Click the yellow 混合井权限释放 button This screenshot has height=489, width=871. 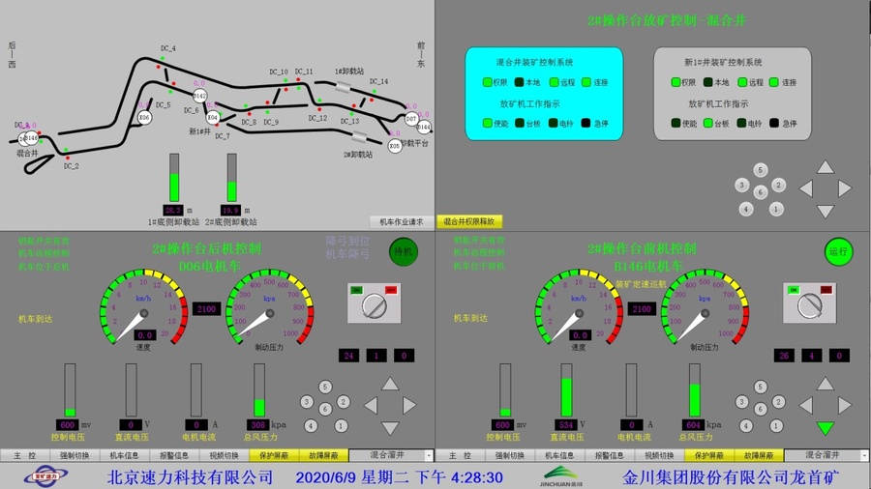pos(469,221)
